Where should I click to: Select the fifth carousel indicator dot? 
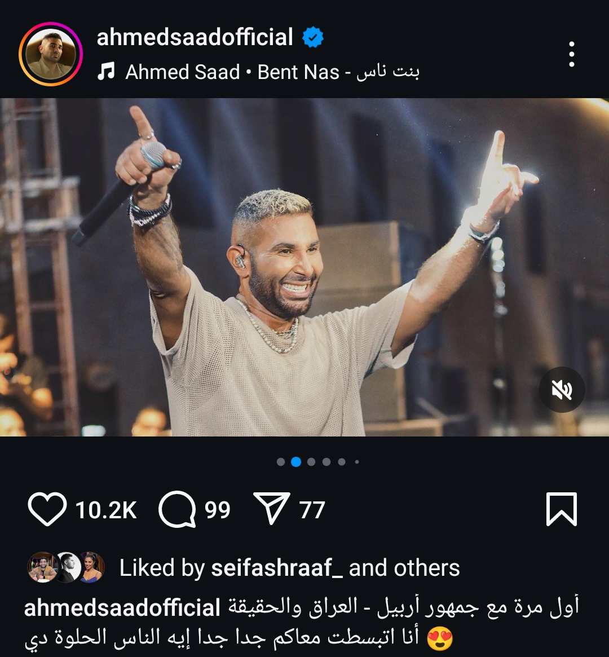coord(342,462)
